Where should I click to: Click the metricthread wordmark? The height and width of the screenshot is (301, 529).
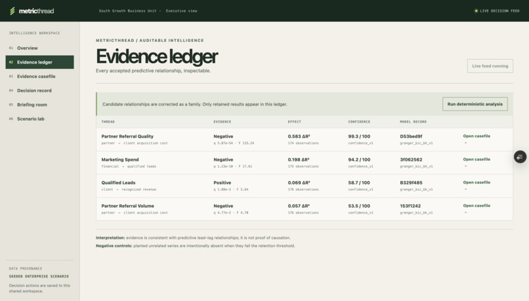36,11
